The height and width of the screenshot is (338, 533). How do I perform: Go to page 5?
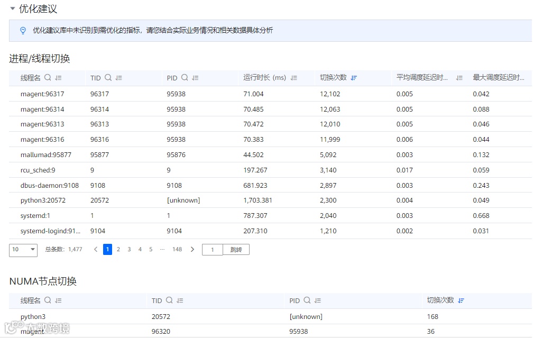(x=151, y=250)
